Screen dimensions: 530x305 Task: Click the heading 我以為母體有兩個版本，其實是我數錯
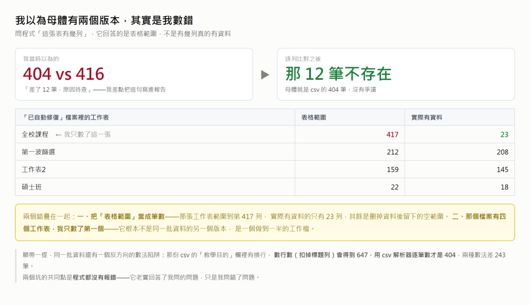point(104,20)
